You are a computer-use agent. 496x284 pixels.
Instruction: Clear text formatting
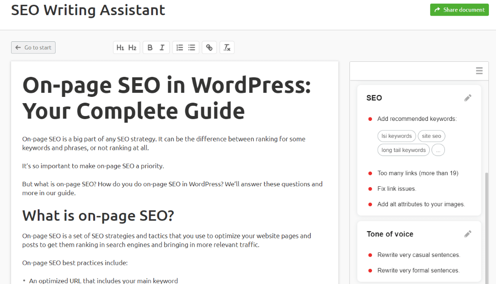(x=227, y=47)
